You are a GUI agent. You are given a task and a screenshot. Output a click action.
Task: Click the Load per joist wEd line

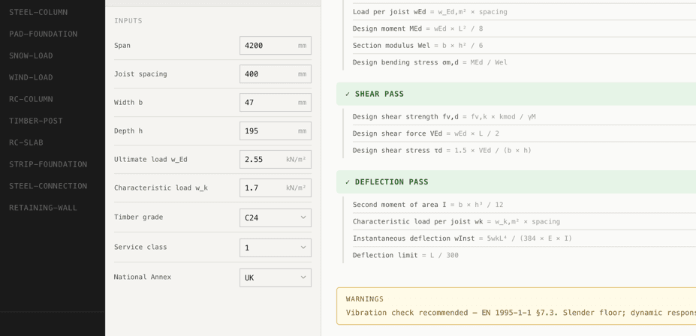[x=524, y=12]
